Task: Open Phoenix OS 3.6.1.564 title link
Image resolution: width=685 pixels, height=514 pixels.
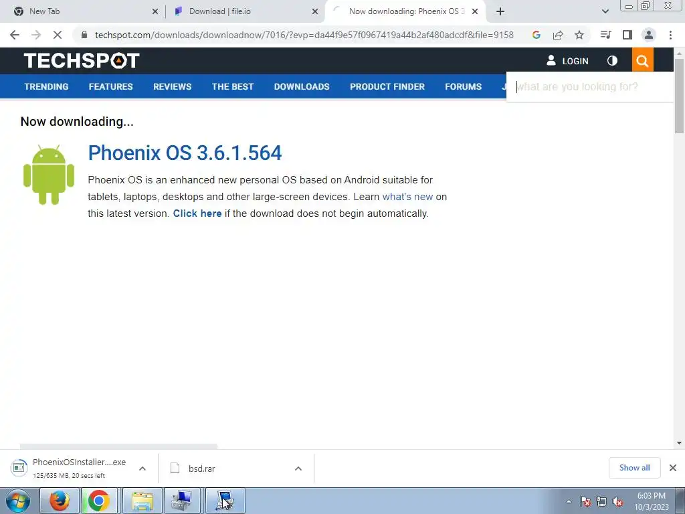Action: [x=185, y=153]
